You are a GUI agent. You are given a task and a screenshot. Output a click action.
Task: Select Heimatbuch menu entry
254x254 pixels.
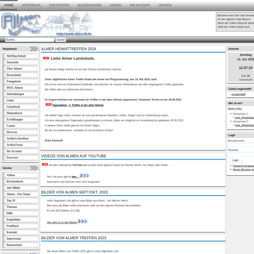[x=20, y=113]
